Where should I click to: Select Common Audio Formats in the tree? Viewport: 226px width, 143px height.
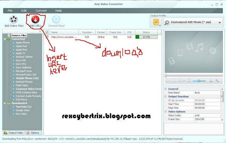click(x=28, y=96)
